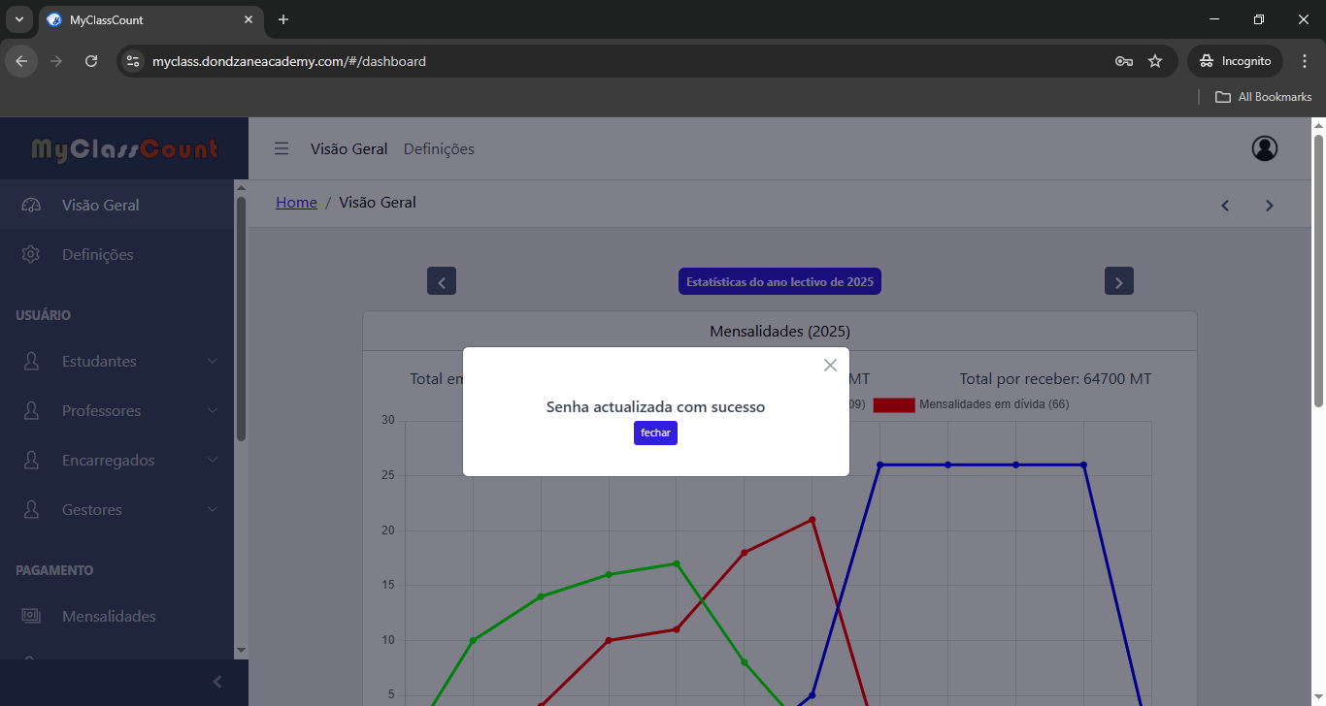
Task: Select the Visão Geral top navigation tab
Action: pyautogui.click(x=348, y=149)
